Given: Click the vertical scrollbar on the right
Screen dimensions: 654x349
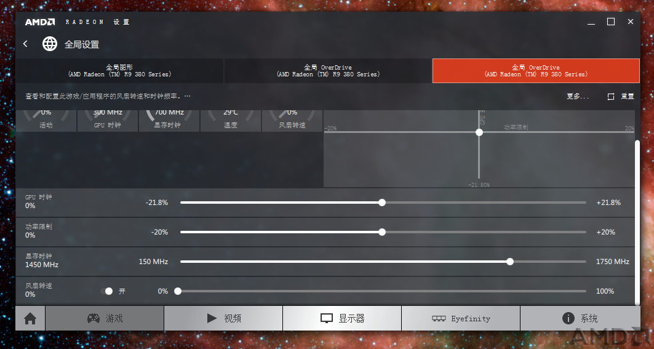Looking at the screenshot, I should pyautogui.click(x=637, y=222).
